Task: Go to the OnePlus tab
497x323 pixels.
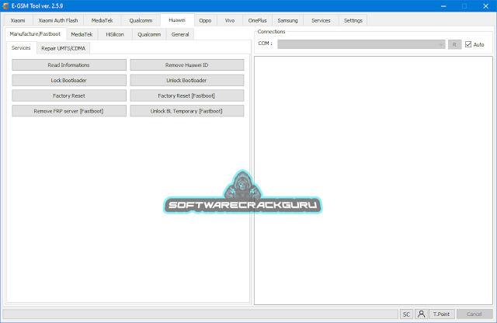Action: [257, 21]
